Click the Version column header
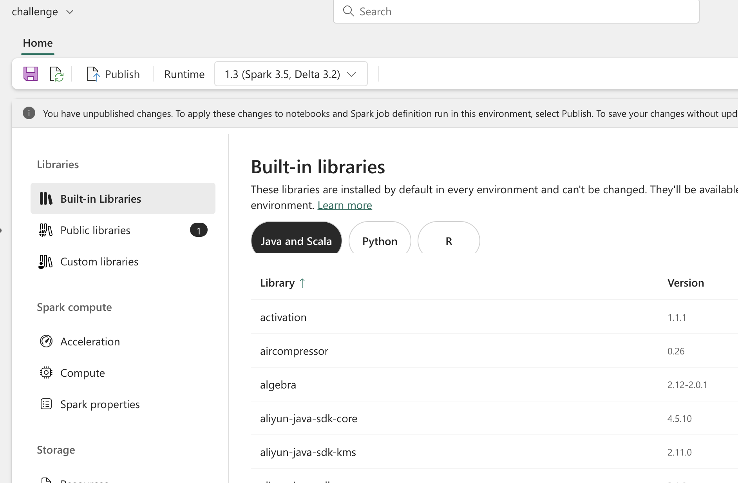This screenshot has height=483, width=738. click(686, 283)
